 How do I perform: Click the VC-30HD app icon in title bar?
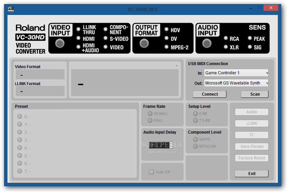pyautogui.click(x=11, y=9)
